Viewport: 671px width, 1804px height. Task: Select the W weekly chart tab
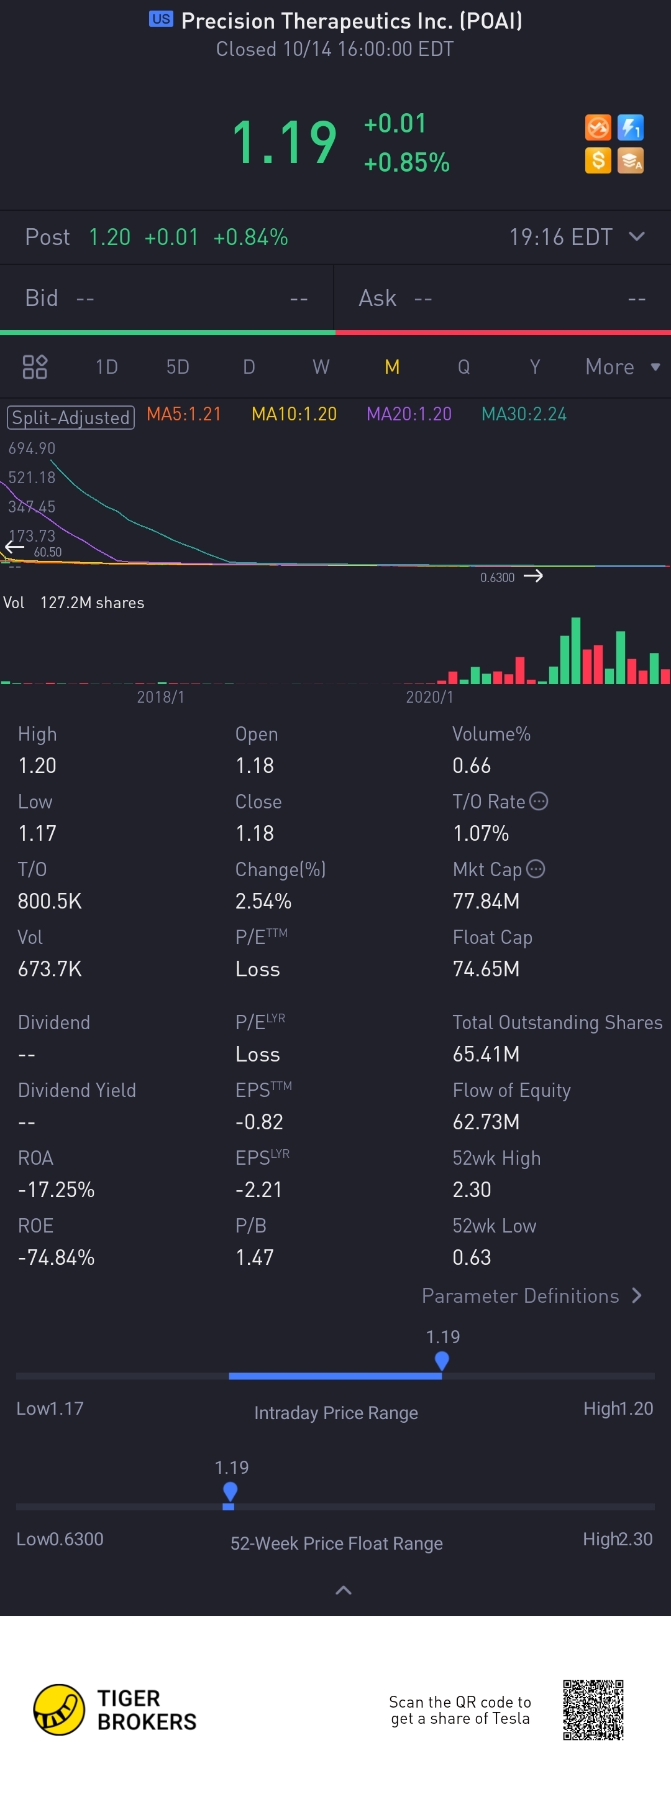click(x=321, y=367)
